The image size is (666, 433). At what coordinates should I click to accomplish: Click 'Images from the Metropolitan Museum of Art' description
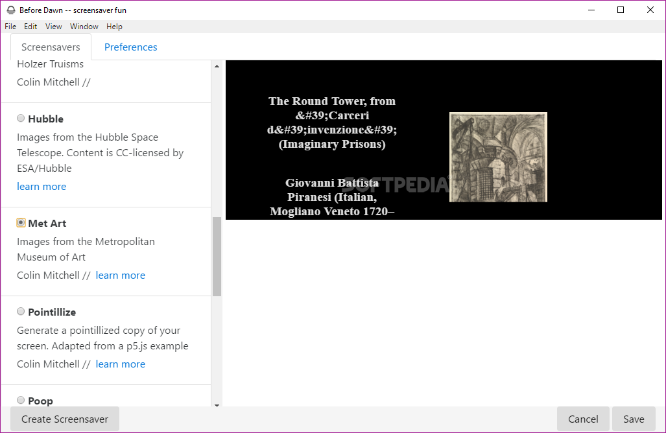(x=86, y=249)
